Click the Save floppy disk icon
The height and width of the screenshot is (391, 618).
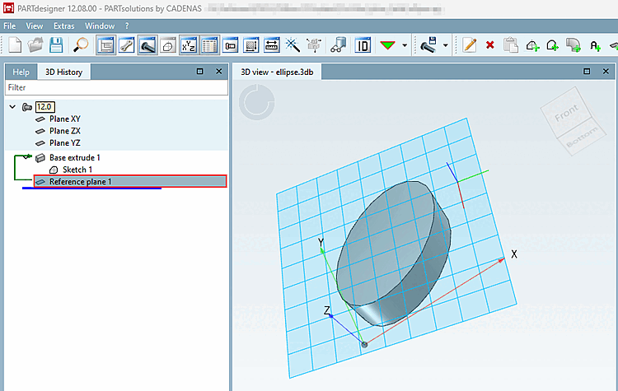pyautogui.click(x=58, y=45)
